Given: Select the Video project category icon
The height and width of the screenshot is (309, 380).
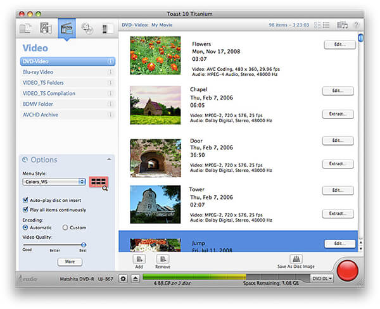Looking at the screenshot, I should (x=66, y=28).
